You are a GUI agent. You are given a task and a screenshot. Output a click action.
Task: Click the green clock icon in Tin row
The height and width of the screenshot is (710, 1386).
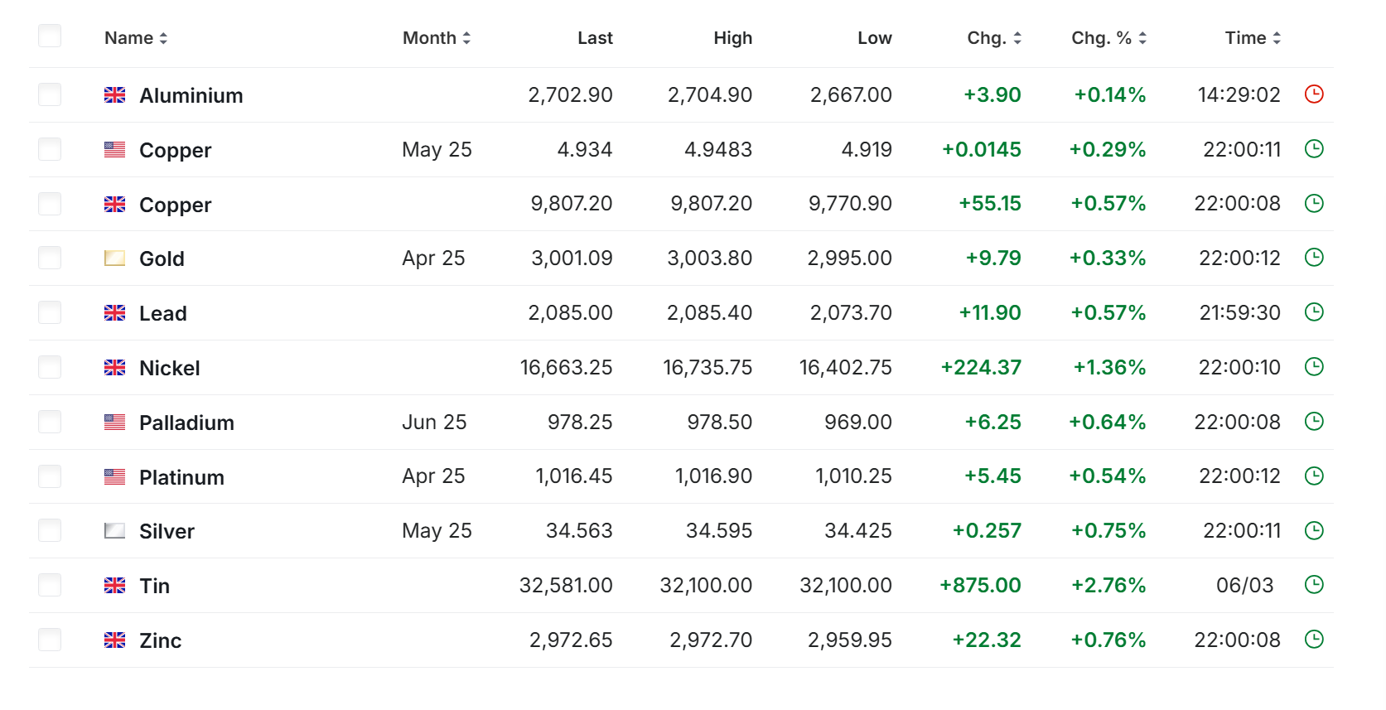tap(1314, 585)
